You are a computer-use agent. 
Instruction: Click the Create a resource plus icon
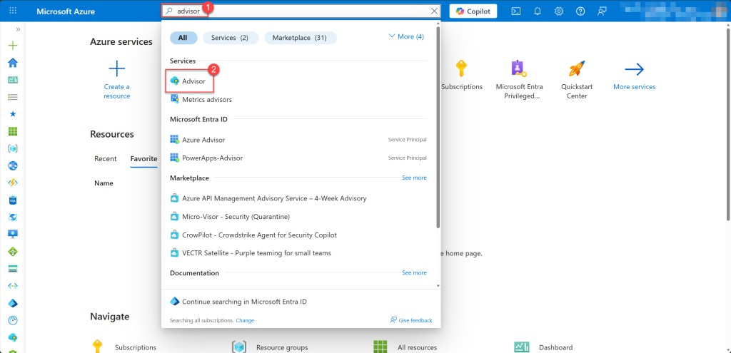tap(116, 69)
